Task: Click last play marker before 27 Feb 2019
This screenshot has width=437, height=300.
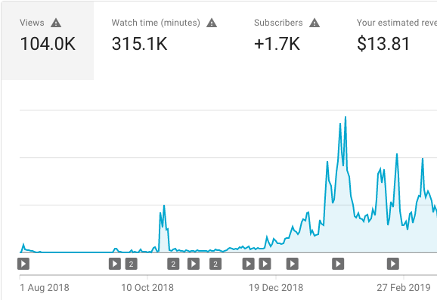Action: 393,264
